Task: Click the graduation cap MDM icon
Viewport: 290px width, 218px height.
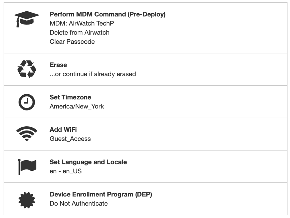Action: [x=27, y=19]
